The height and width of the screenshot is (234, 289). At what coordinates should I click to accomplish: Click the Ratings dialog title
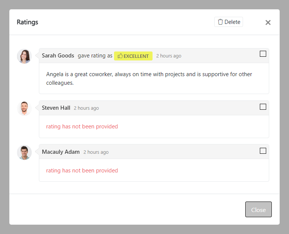(27, 22)
